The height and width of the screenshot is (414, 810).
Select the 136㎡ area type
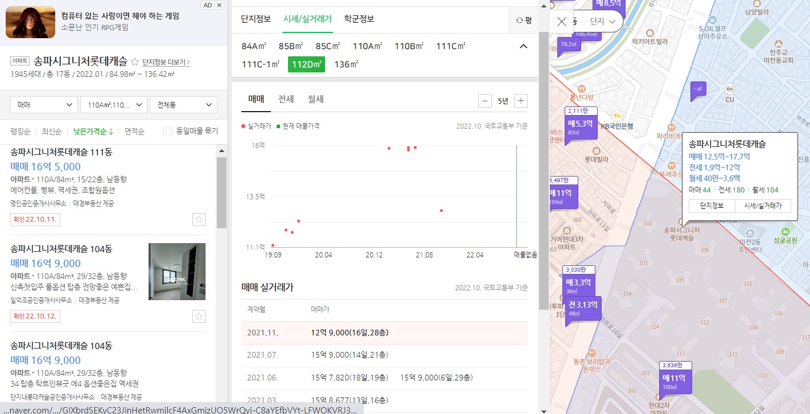(346, 64)
